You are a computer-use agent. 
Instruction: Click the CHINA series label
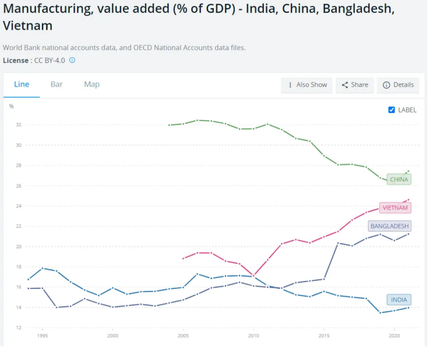[399, 180]
